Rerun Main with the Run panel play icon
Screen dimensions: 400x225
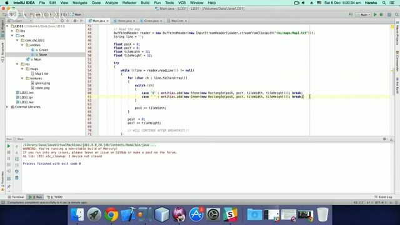coord(9,146)
